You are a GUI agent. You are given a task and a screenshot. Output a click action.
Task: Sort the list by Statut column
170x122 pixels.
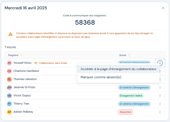129,55
